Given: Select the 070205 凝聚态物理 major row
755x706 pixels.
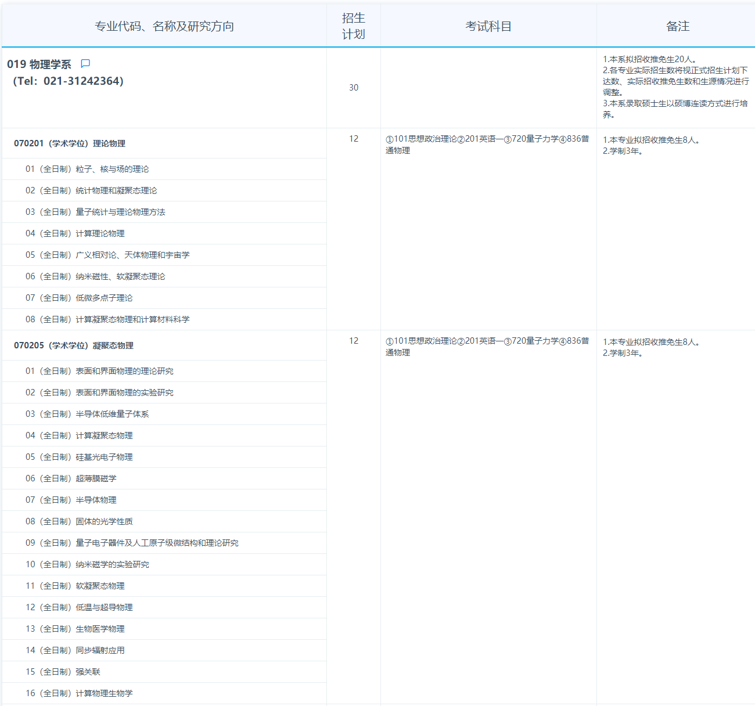Looking at the screenshot, I should pyautogui.click(x=74, y=345).
